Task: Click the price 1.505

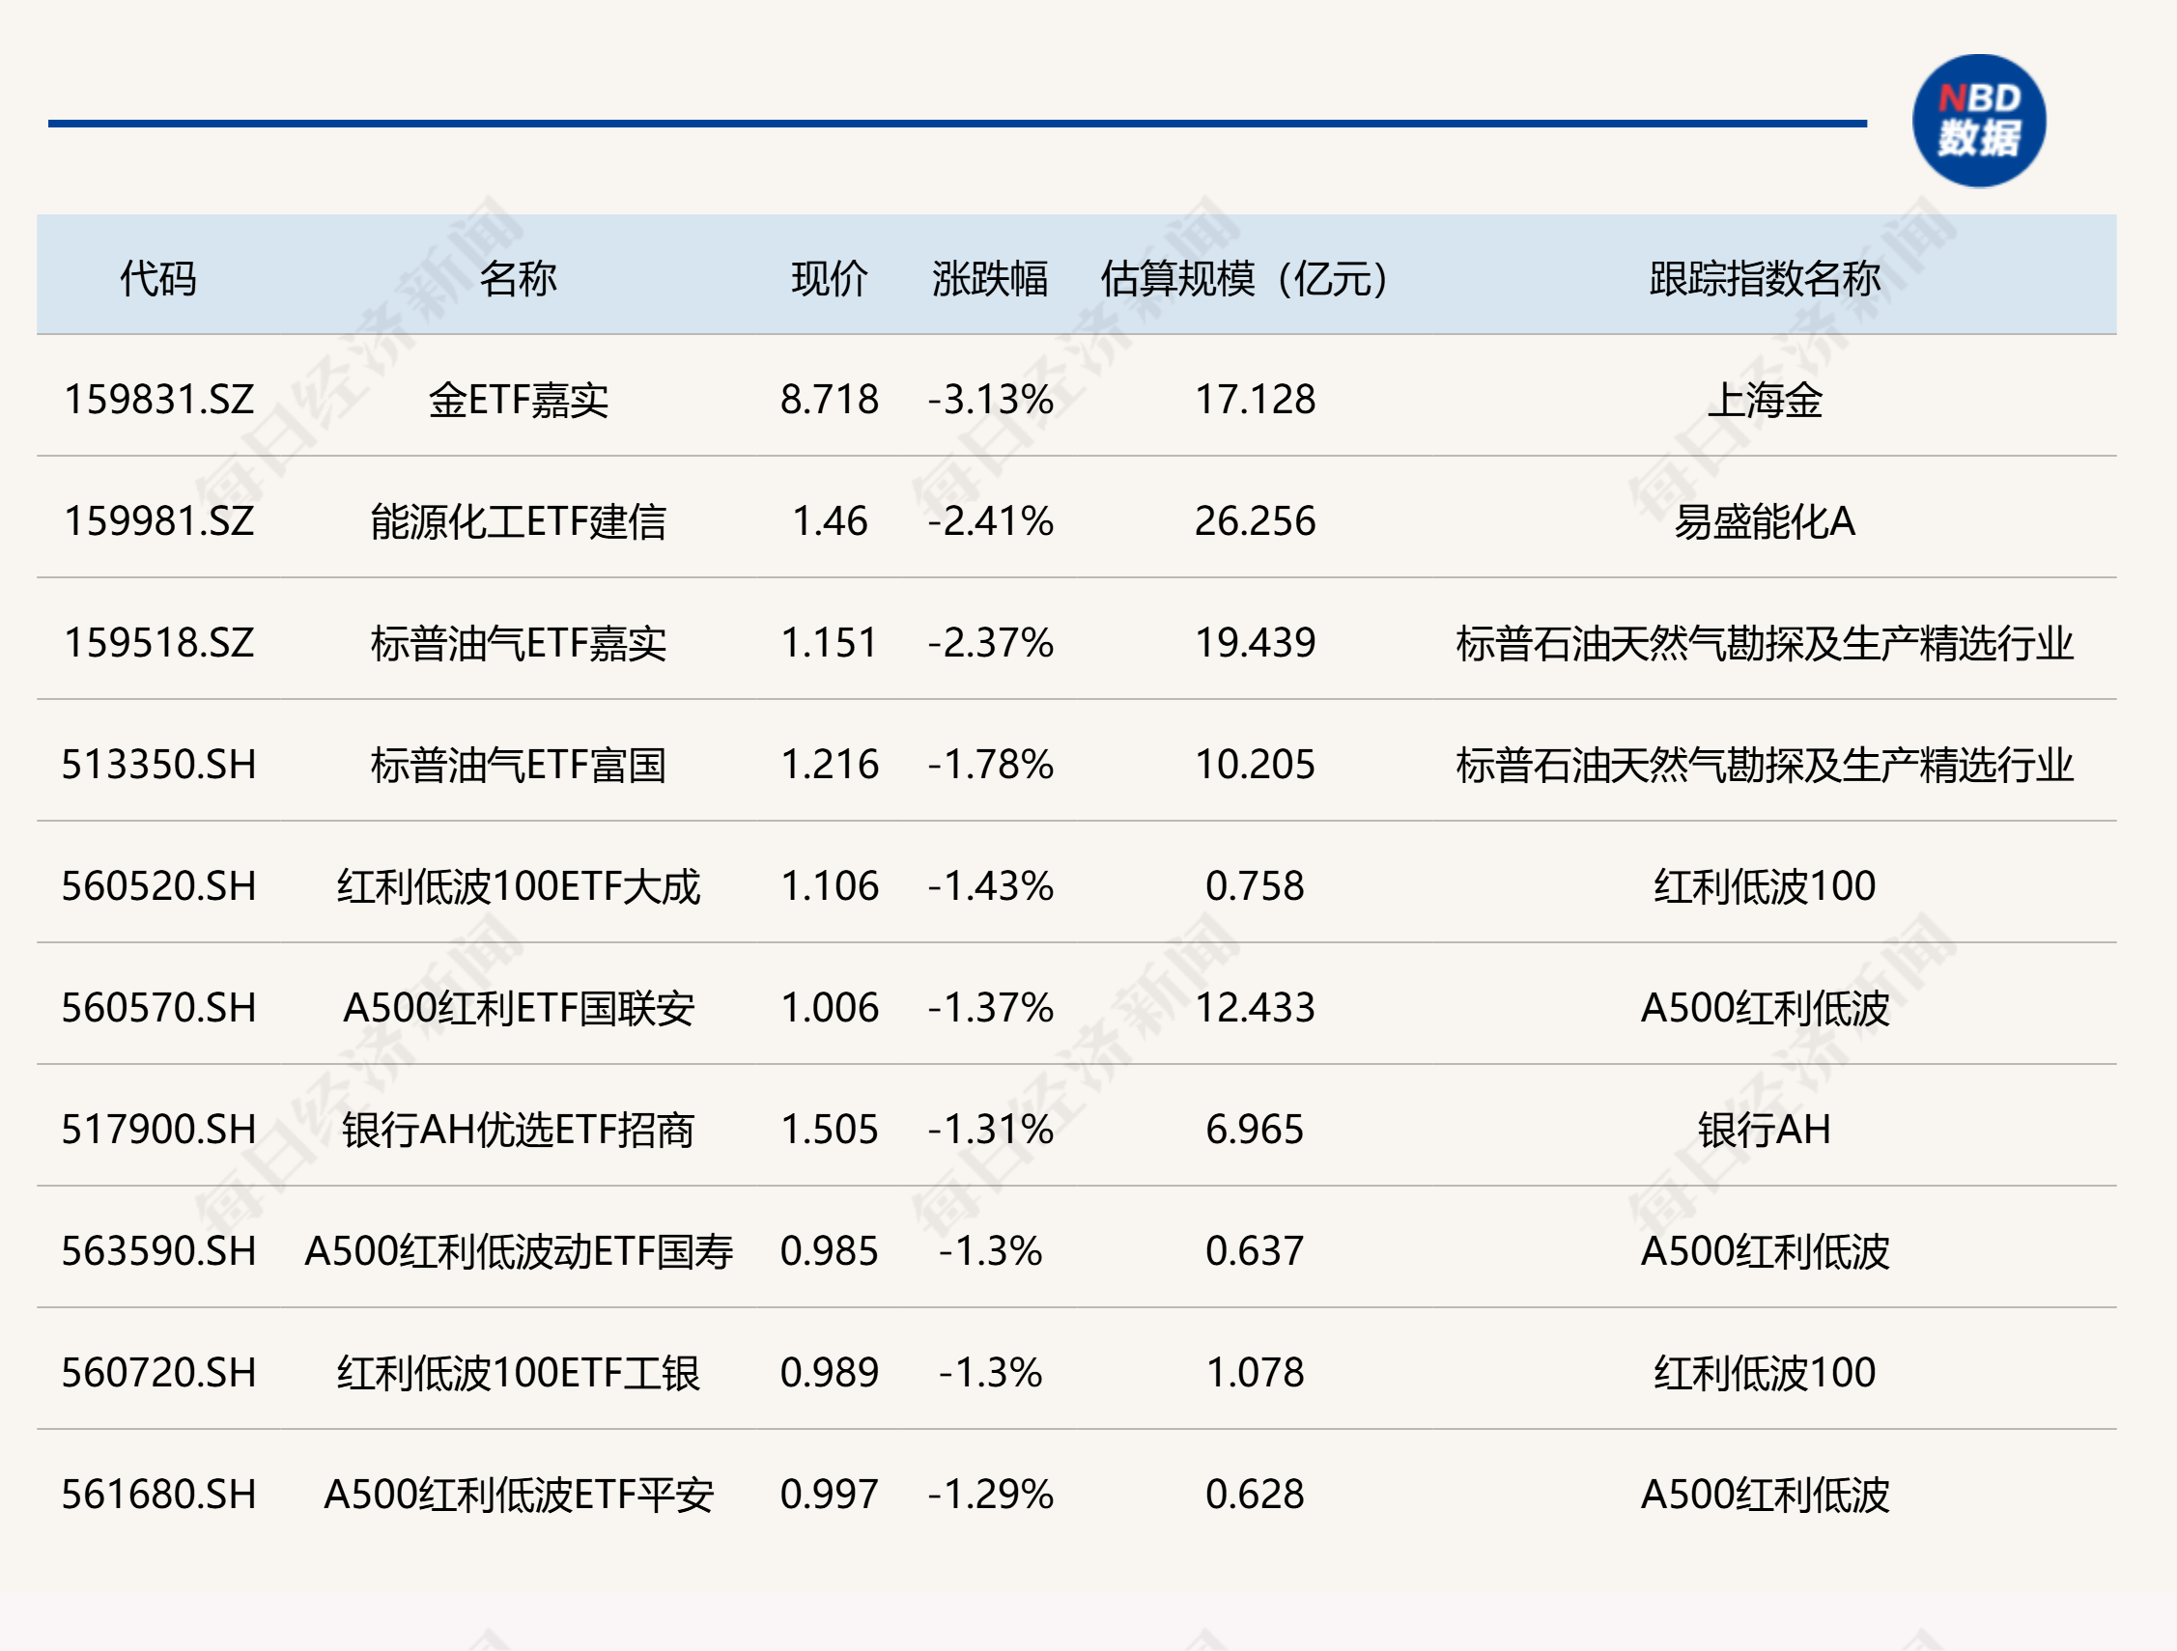Action: [830, 1130]
